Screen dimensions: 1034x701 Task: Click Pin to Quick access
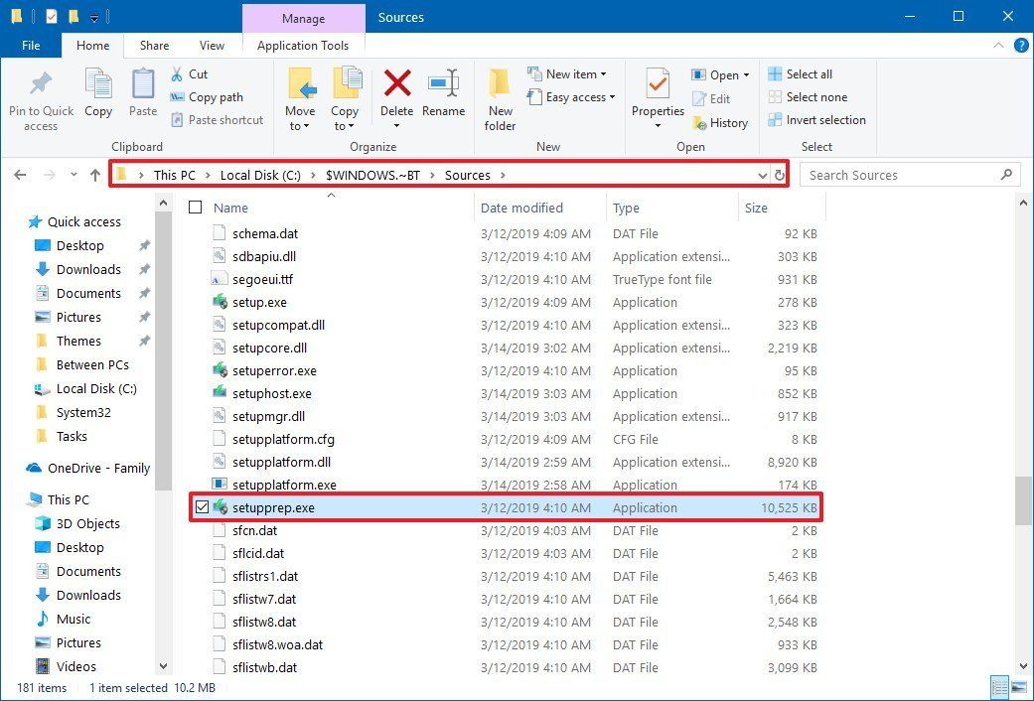coord(40,96)
